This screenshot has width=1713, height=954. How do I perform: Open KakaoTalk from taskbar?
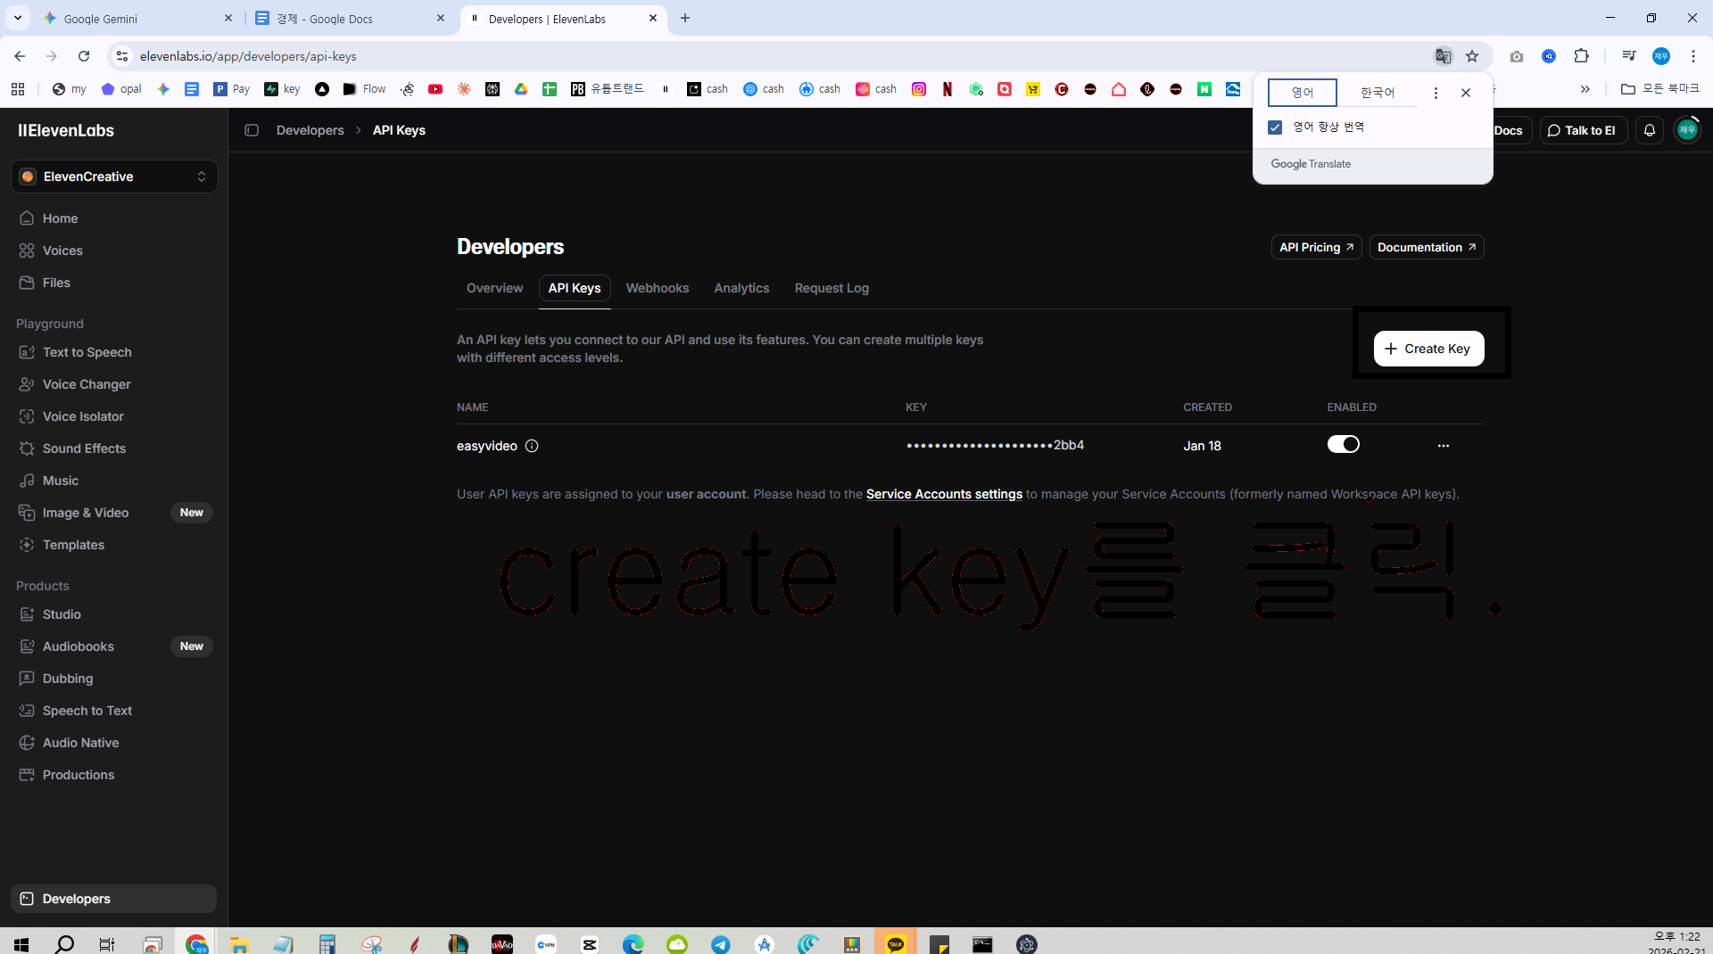pos(896,943)
